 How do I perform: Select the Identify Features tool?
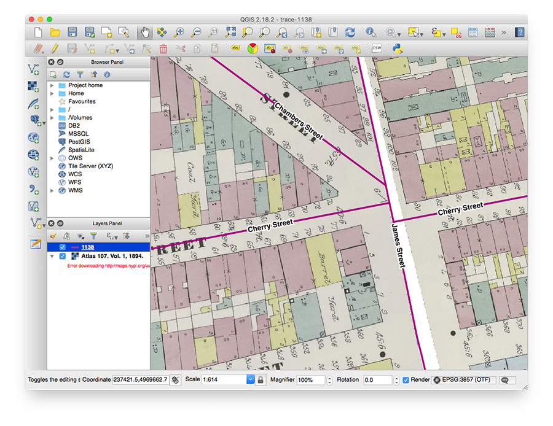(371, 33)
